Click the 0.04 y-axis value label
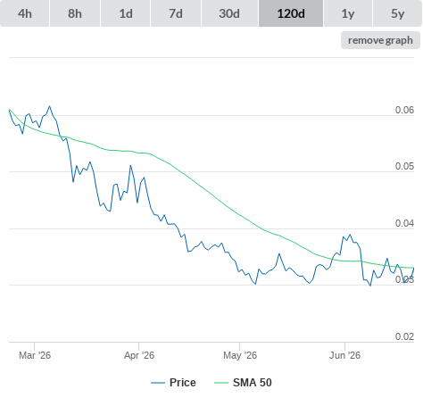The height and width of the screenshot is (406, 423). coord(404,223)
